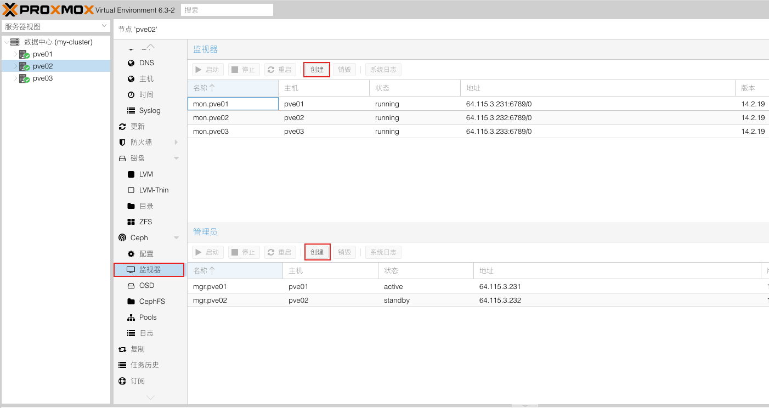Click 停止 in the manager toolbar
Viewport: 769px width, 408px height.
point(244,252)
